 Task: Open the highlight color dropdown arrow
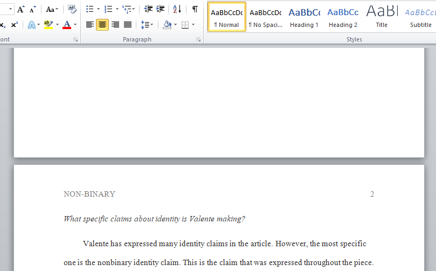point(57,25)
